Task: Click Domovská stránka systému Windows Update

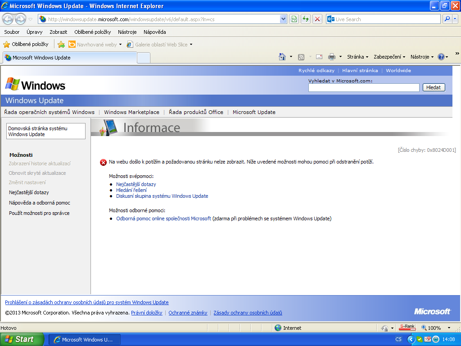Action: tap(46, 131)
